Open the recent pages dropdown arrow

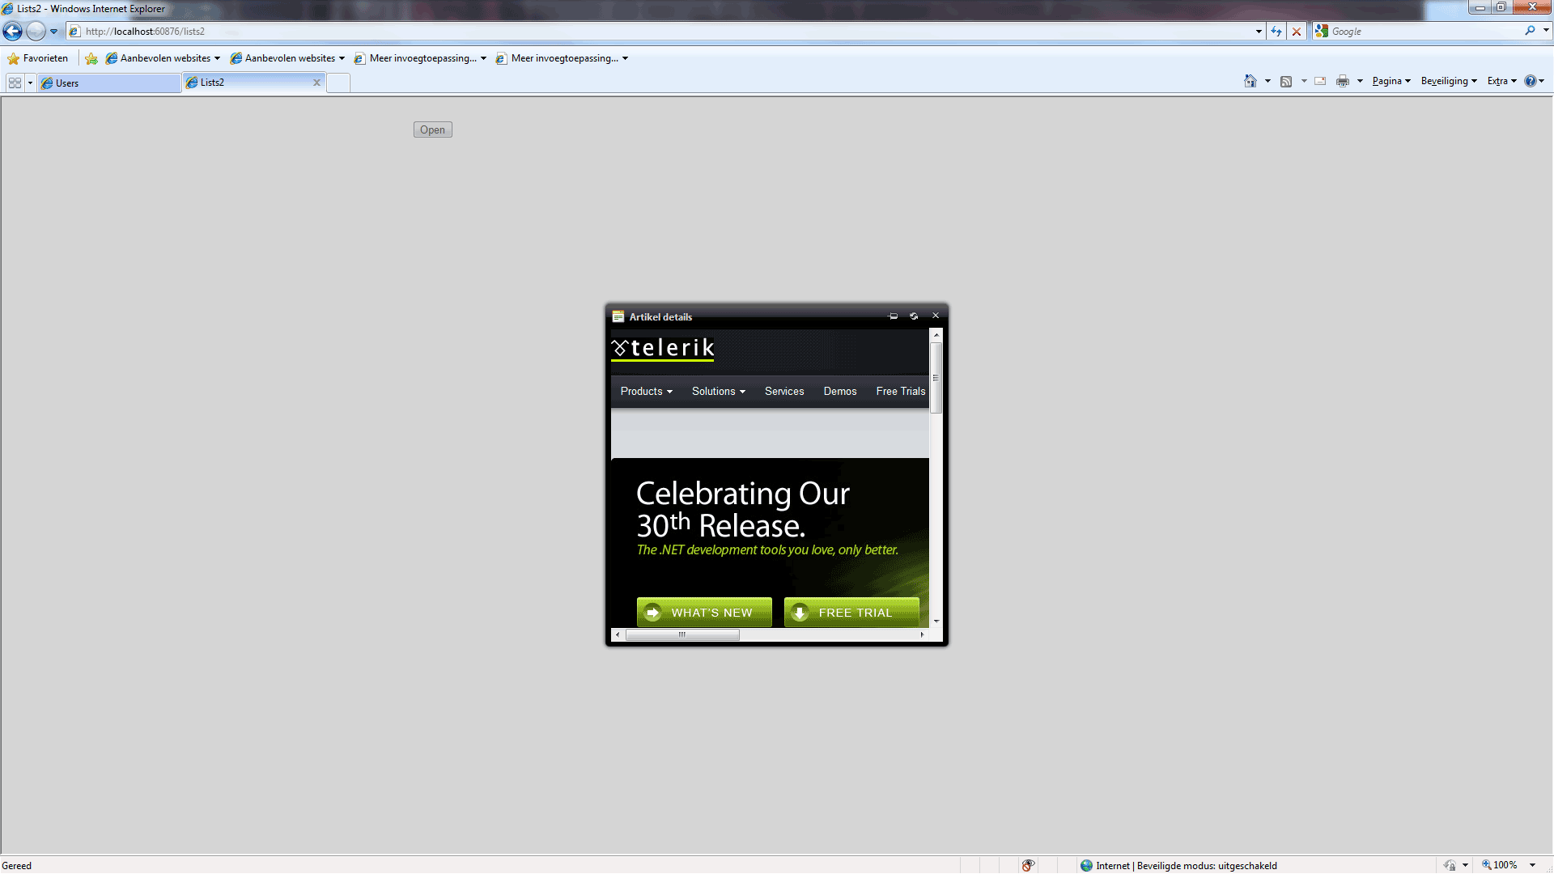click(53, 32)
